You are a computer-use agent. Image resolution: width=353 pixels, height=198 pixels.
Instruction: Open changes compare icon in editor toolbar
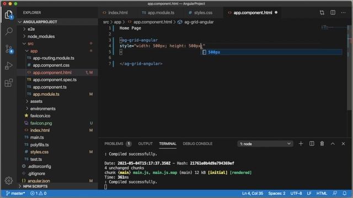point(322,13)
